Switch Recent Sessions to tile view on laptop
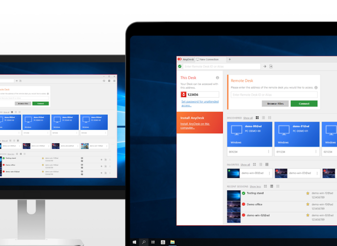337x246 pixels. click(x=265, y=186)
